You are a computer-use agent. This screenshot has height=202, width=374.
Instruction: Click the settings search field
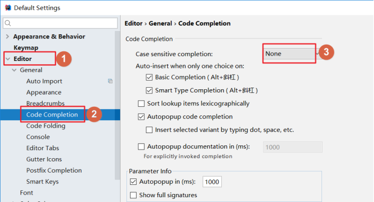[x=60, y=23]
